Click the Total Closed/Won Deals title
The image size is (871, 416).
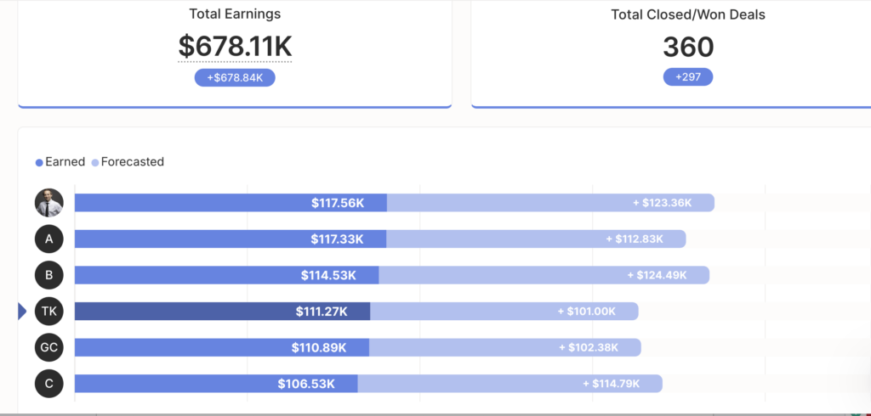click(x=688, y=14)
